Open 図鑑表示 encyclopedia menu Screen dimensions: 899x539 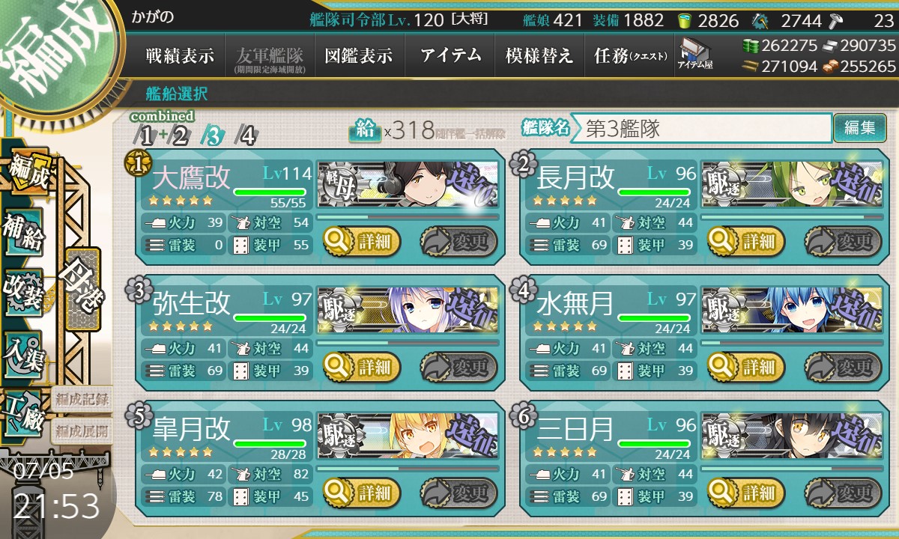(359, 55)
